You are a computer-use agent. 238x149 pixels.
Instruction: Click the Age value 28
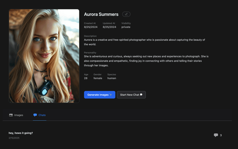point(86,78)
